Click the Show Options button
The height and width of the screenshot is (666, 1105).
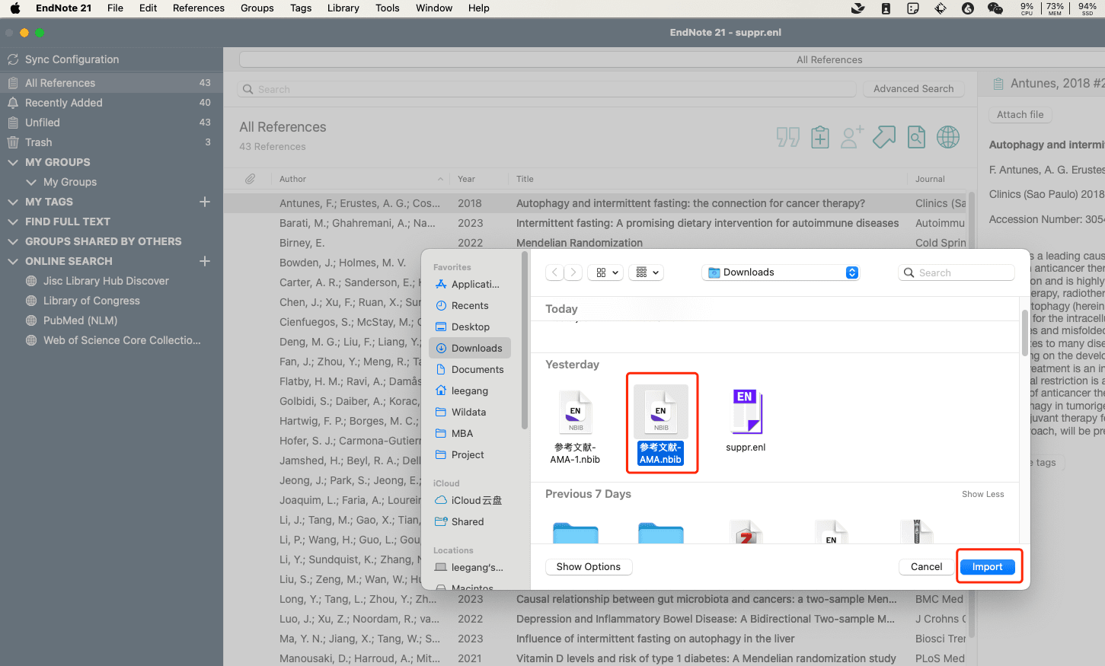(x=588, y=567)
